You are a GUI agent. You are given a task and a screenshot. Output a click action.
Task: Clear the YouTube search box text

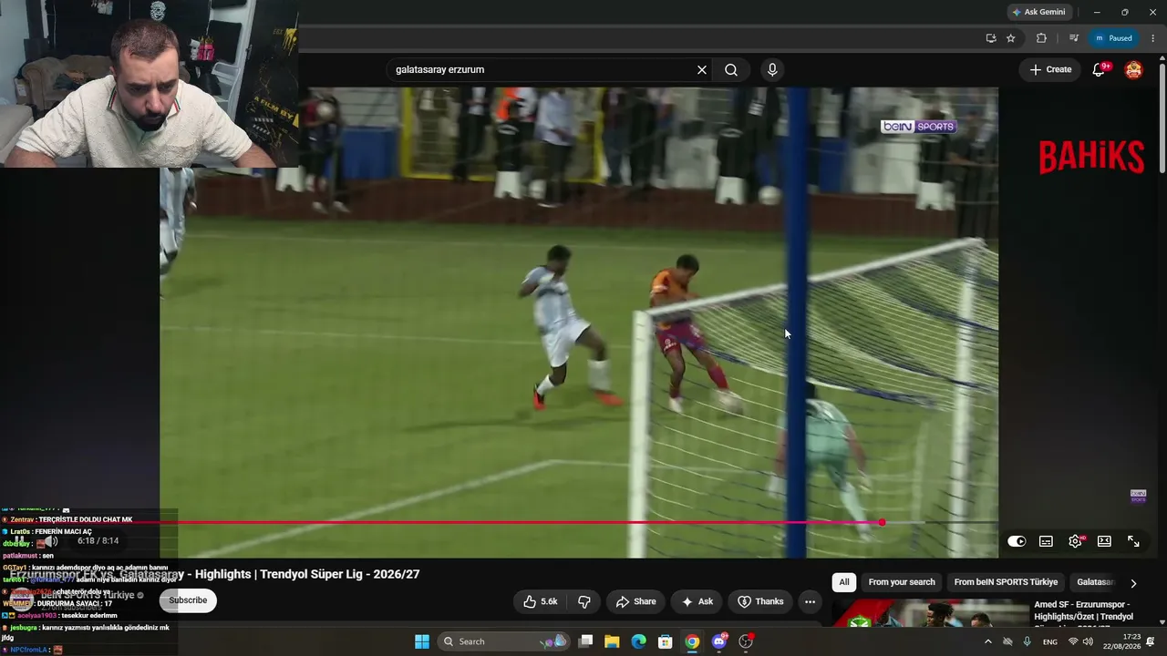pos(702,70)
